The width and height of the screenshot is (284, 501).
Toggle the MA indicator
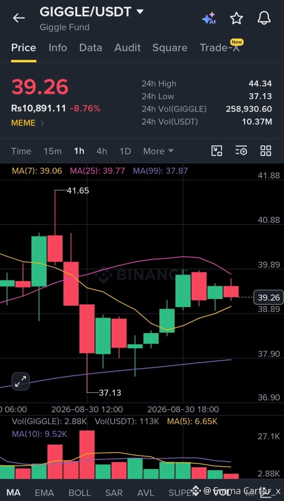pyautogui.click(x=13, y=493)
